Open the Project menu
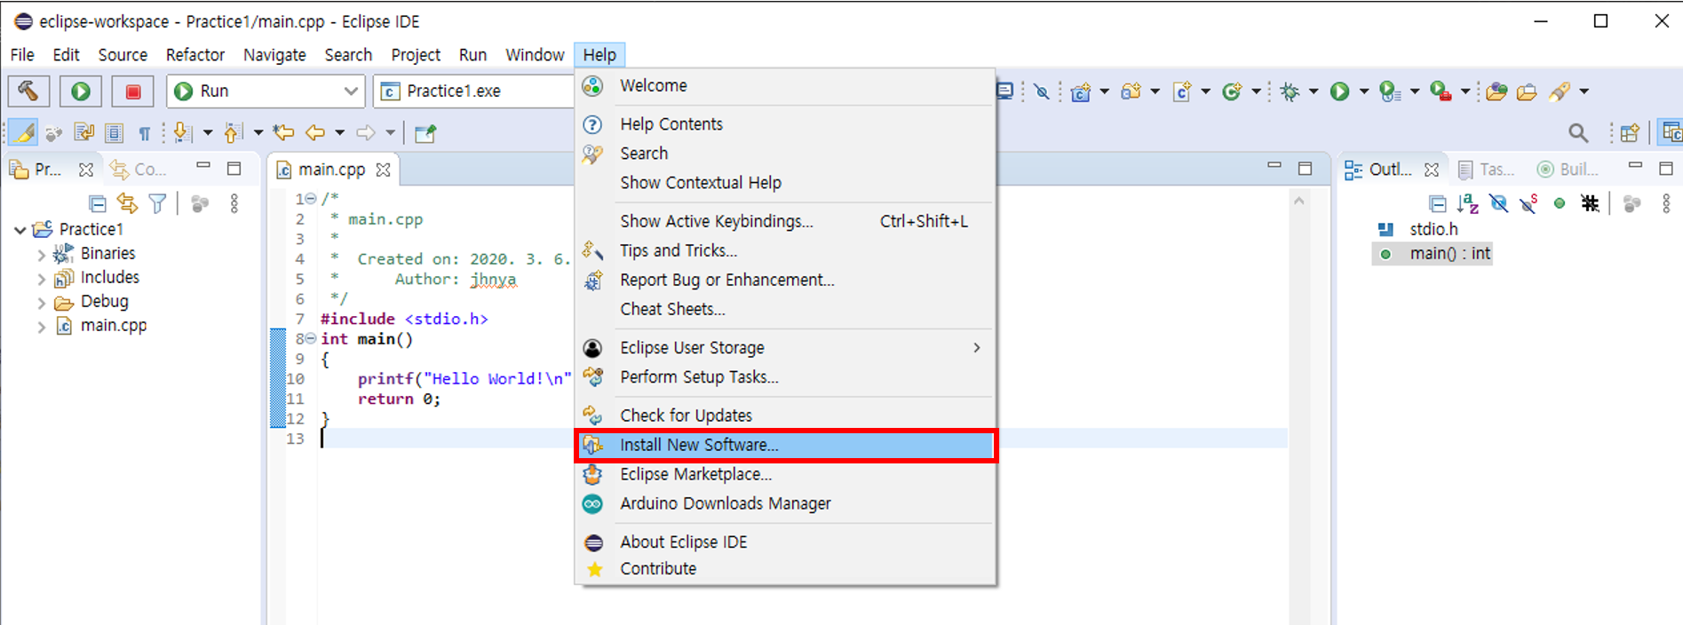The width and height of the screenshot is (1683, 625). [416, 55]
